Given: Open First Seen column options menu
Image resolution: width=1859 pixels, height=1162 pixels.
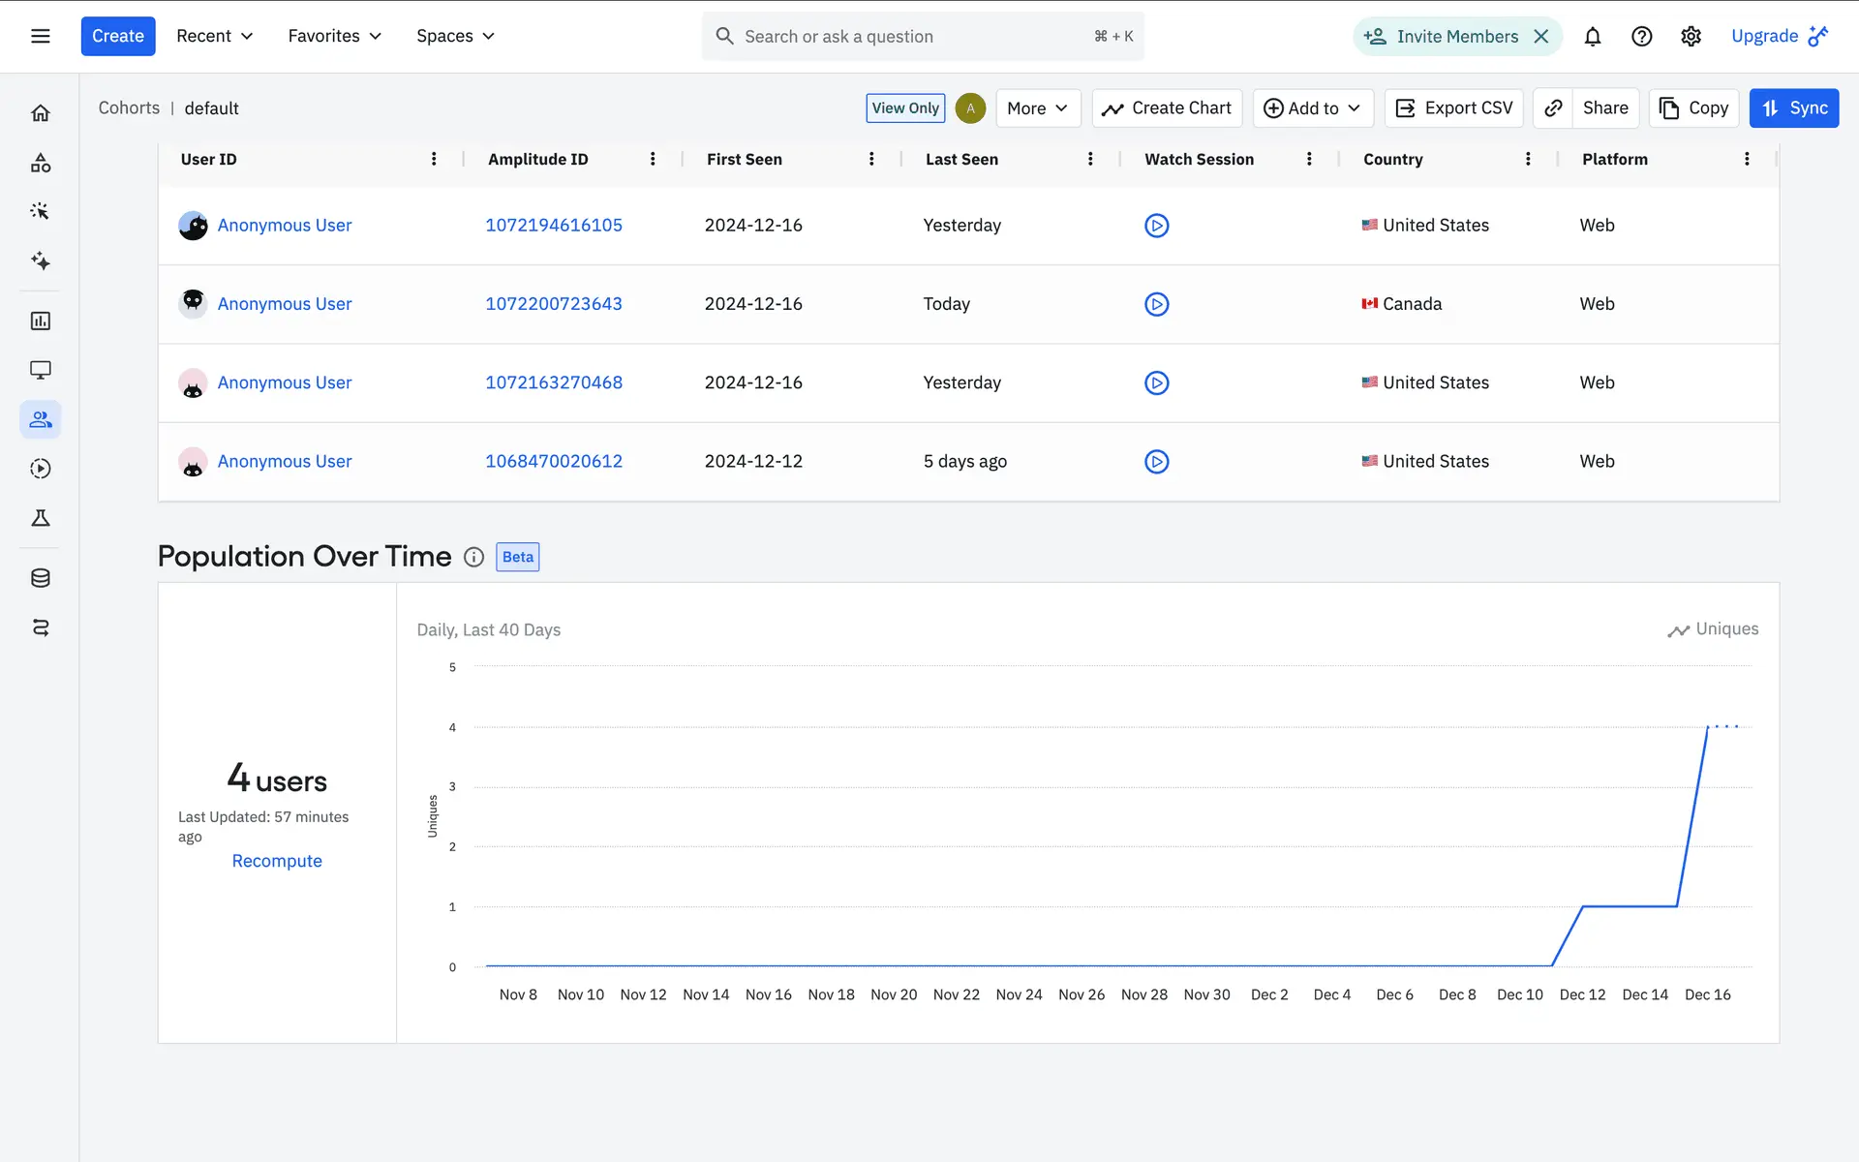Looking at the screenshot, I should [x=871, y=160].
